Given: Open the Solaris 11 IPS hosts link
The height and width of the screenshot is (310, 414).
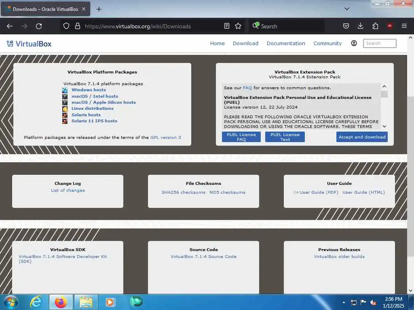Looking at the screenshot, I should [94, 121].
